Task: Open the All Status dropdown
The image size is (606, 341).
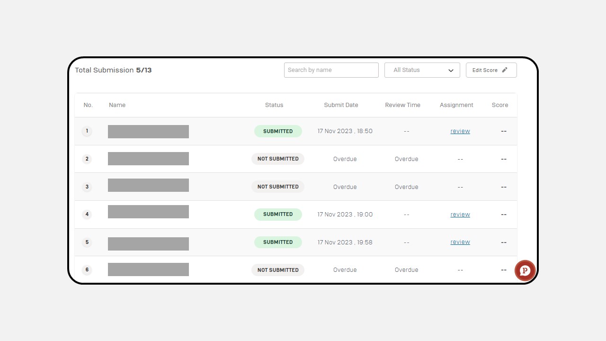Action: [422, 70]
